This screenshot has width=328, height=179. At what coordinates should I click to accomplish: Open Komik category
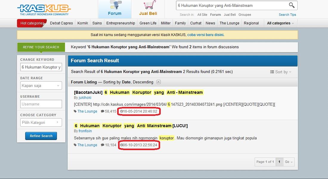click(83, 23)
